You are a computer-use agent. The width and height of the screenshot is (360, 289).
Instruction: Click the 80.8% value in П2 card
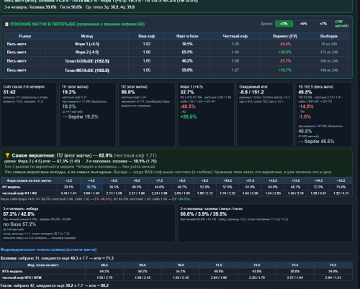click(x=128, y=92)
